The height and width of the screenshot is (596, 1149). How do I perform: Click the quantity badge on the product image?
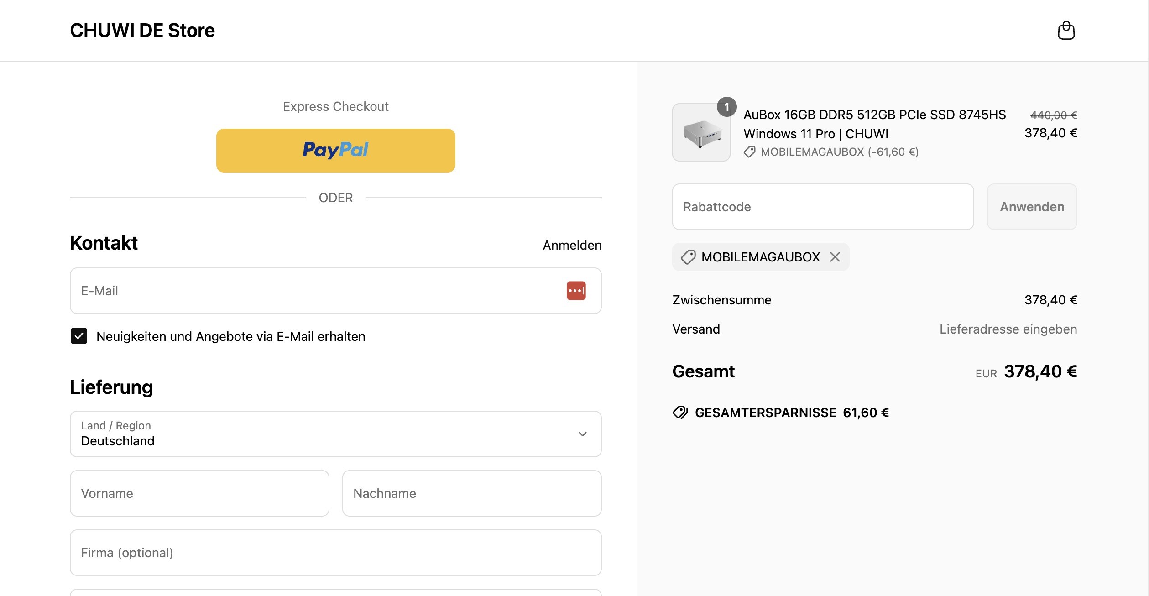[726, 107]
